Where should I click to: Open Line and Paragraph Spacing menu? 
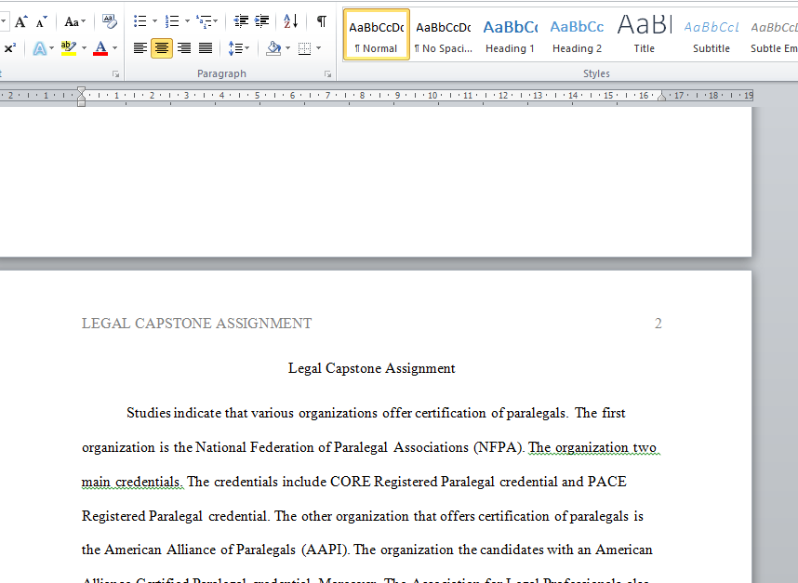coord(238,48)
